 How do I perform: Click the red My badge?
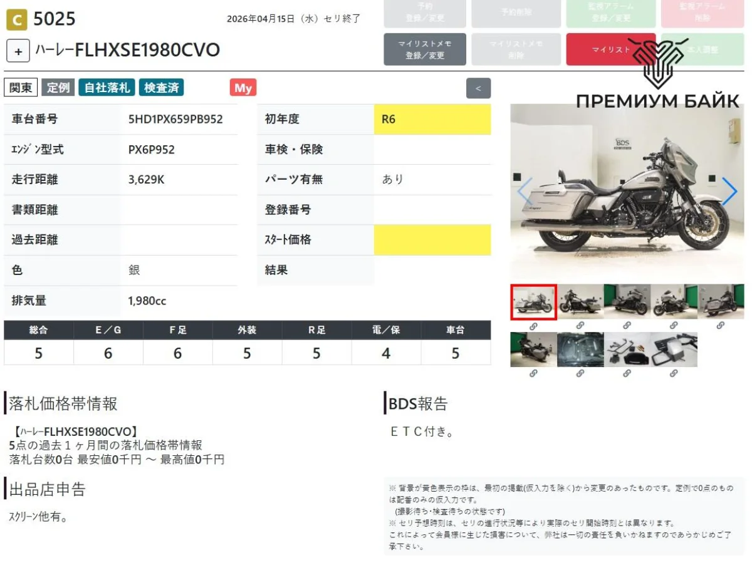point(243,88)
